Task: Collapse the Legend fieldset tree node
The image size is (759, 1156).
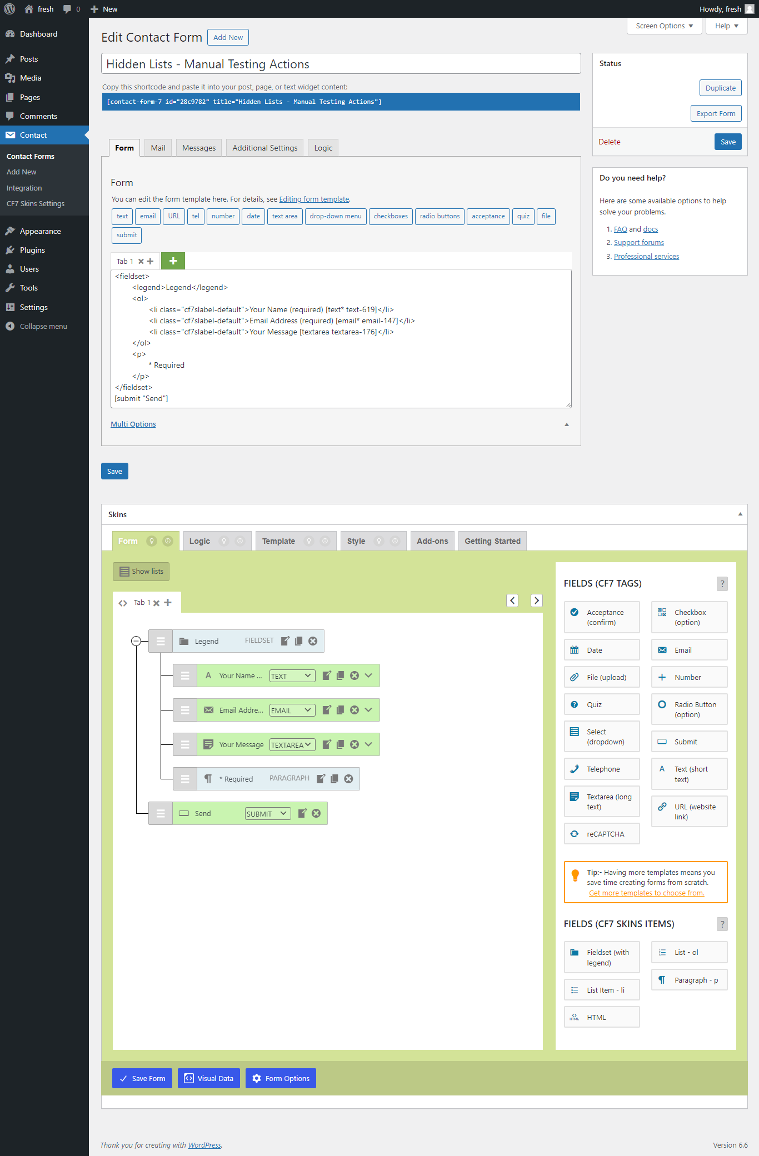Action: [x=136, y=641]
